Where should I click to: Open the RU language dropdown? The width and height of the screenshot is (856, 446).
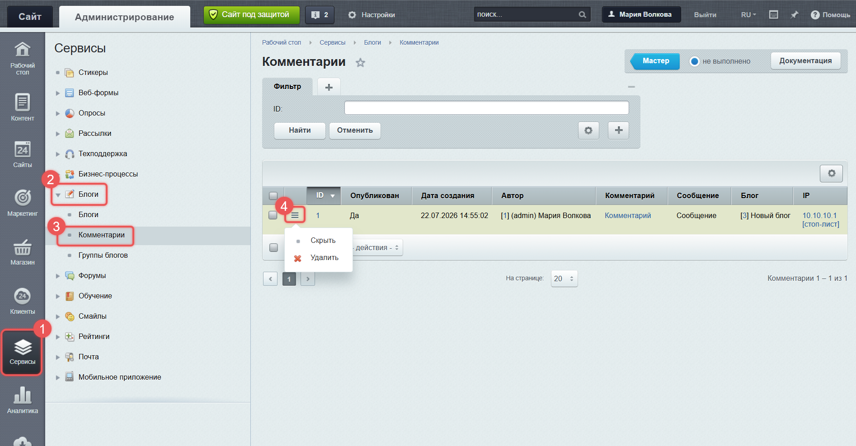point(748,15)
